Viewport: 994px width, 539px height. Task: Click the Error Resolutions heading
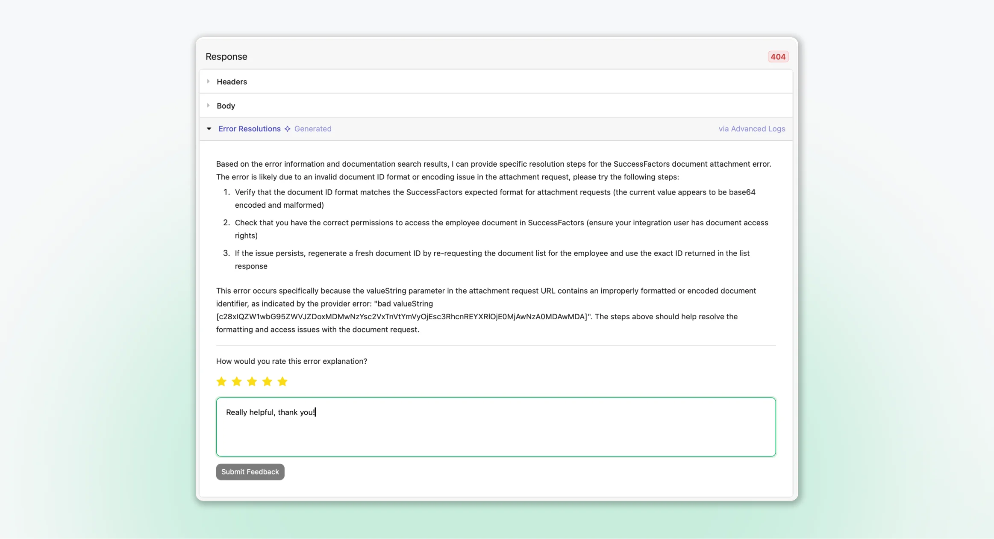pyautogui.click(x=249, y=129)
